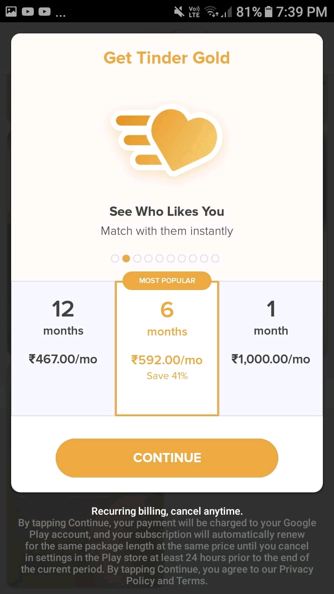This screenshot has width=334, height=594.
Task: Tap the gallery image icon in status bar
Action: (x=11, y=12)
